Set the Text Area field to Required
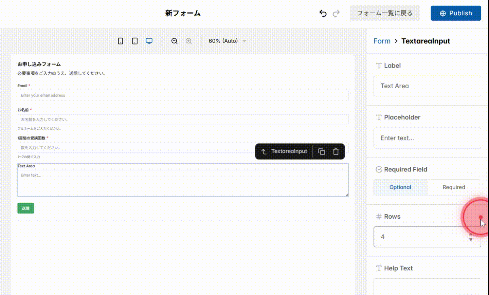 click(454, 187)
